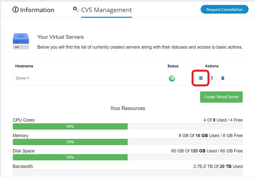This screenshot has height=183, width=255.
Task: Click the Hostname column header
Action: coord(24,66)
